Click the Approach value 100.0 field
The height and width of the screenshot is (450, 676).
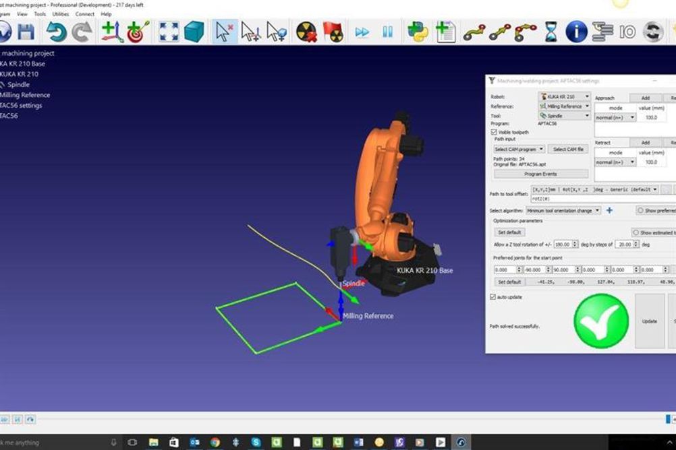651,117
